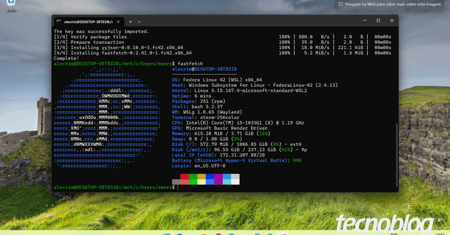Click 'Installing yyjson-0:0.10.0-3.fc42.x86_64' line
Viewport: 450px width, 235px height.
tap(118, 48)
